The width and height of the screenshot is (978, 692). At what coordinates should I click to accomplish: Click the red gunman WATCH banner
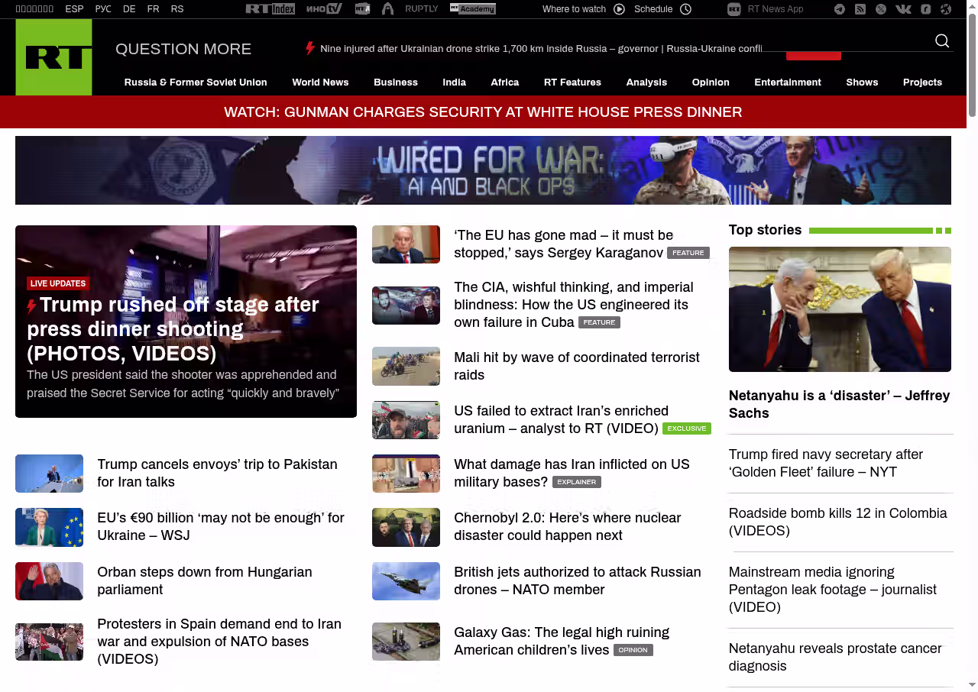click(x=483, y=112)
